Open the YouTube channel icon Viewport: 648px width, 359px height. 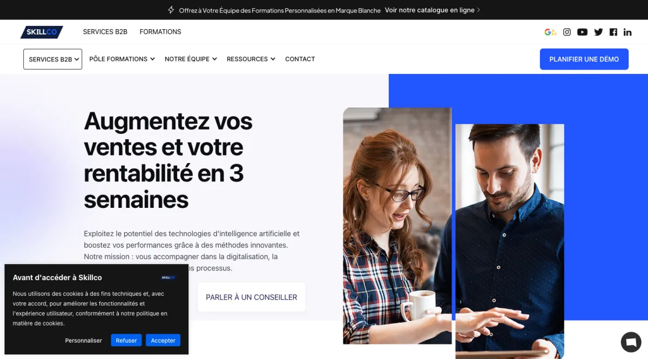point(582,32)
